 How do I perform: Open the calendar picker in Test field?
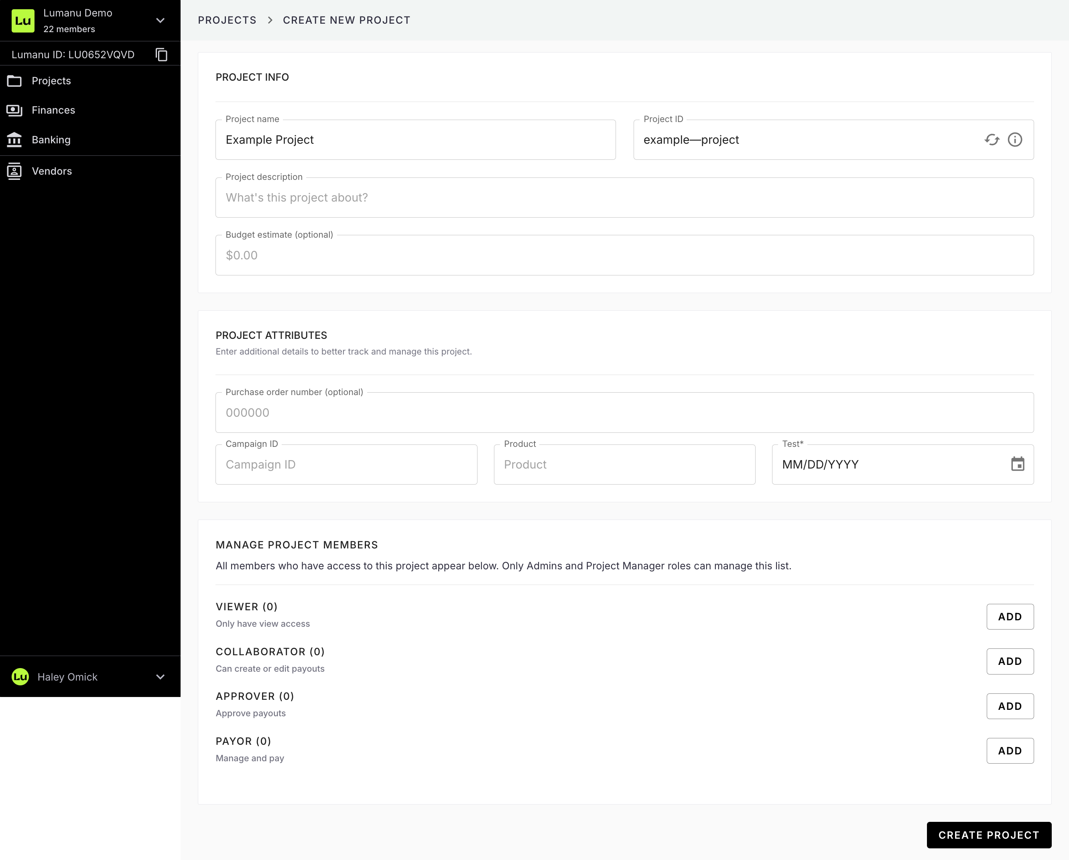[x=1017, y=464]
